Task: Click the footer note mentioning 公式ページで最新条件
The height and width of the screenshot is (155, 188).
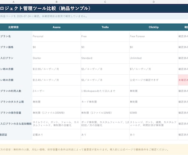Action: click(x=94, y=150)
